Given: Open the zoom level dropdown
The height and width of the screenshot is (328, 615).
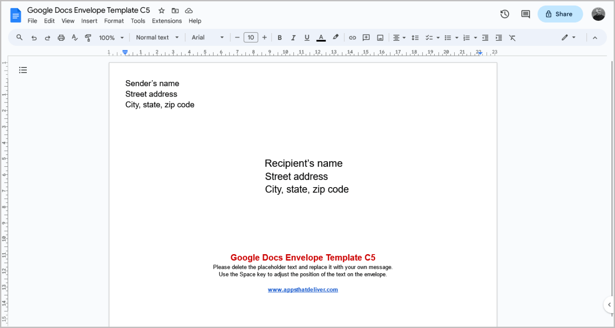Looking at the screenshot, I should click(x=111, y=38).
